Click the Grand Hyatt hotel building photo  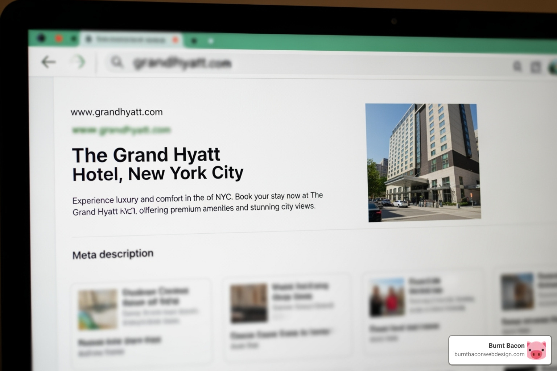(x=423, y=163)
